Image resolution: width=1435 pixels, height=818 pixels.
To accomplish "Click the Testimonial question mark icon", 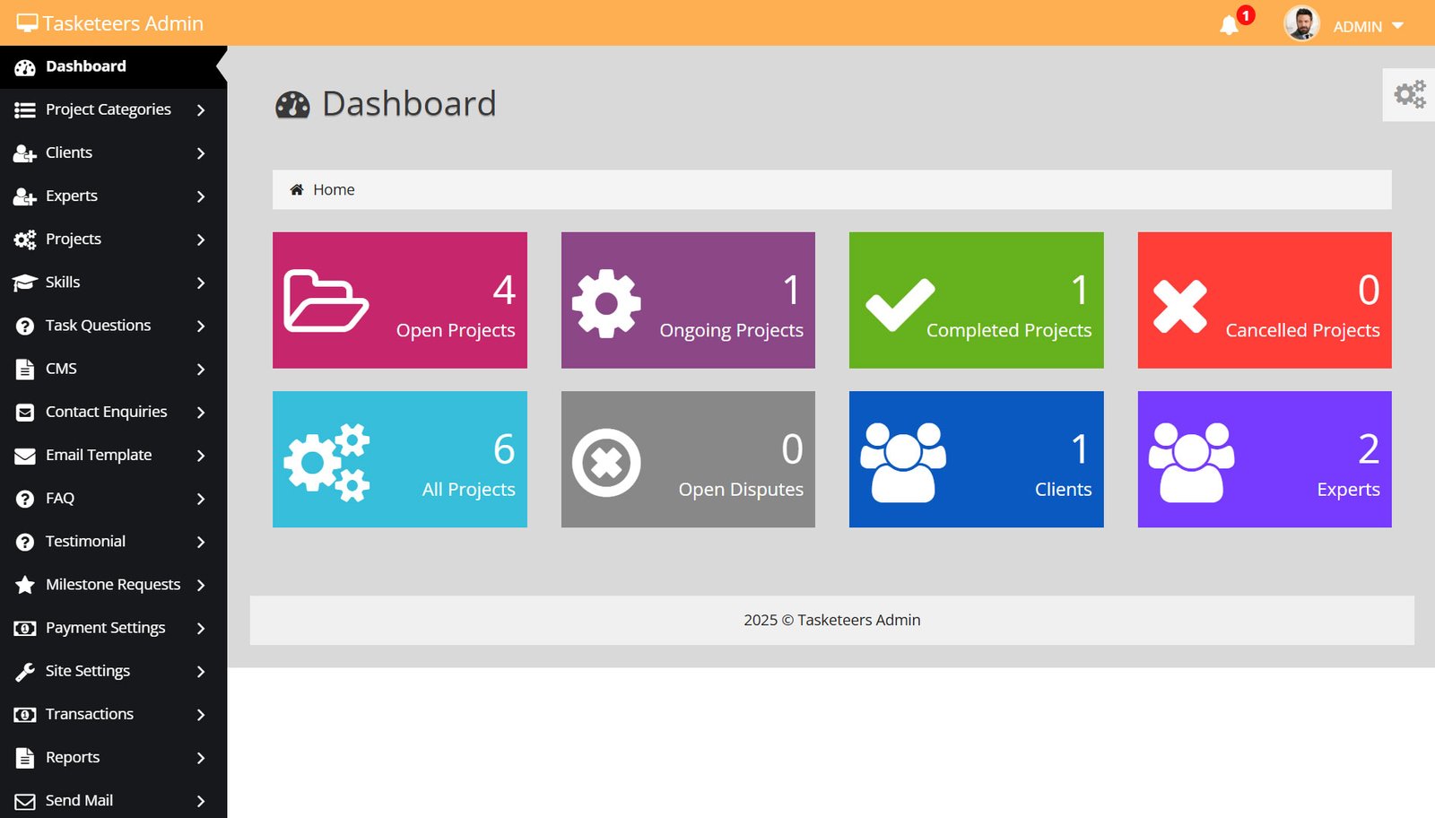I will 25,542.
